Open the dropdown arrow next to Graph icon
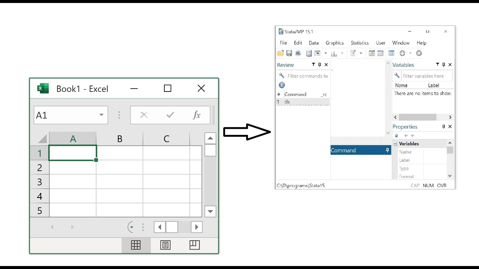Viewport: 479px width, 269px height. point(342,53)
